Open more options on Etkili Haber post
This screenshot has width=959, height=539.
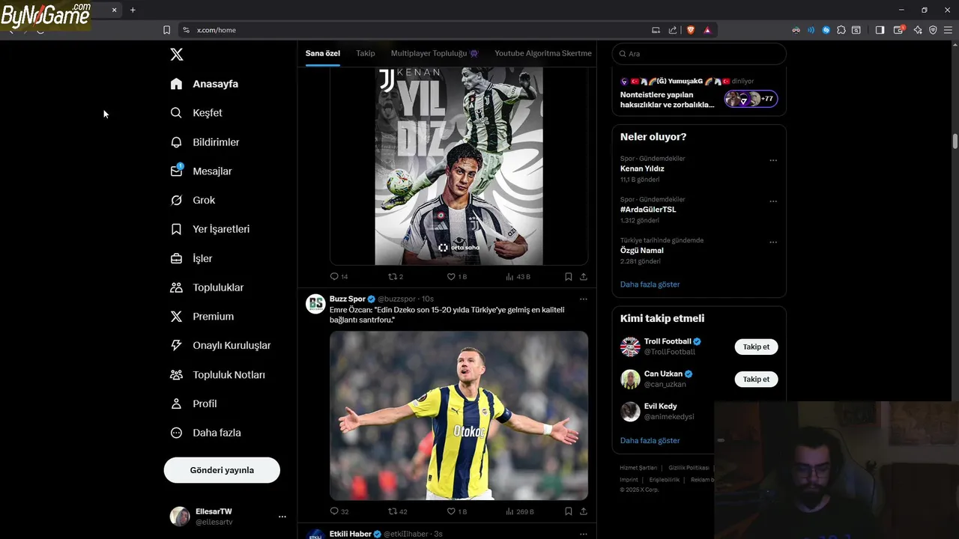[x=584, y=534]
